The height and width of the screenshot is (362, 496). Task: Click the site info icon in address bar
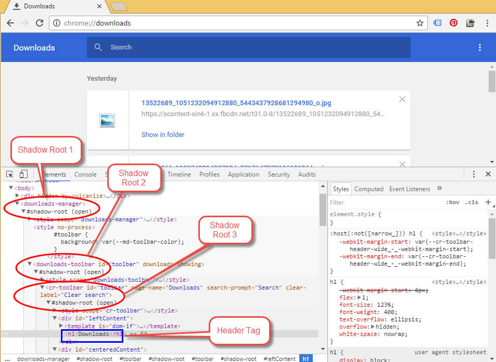[57, 23]
